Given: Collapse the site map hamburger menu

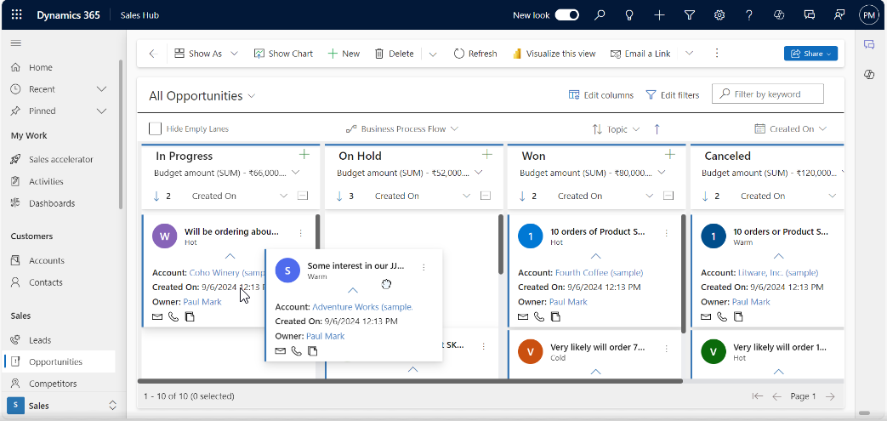Looking at the screenshot, I should [x=16, y=43].
